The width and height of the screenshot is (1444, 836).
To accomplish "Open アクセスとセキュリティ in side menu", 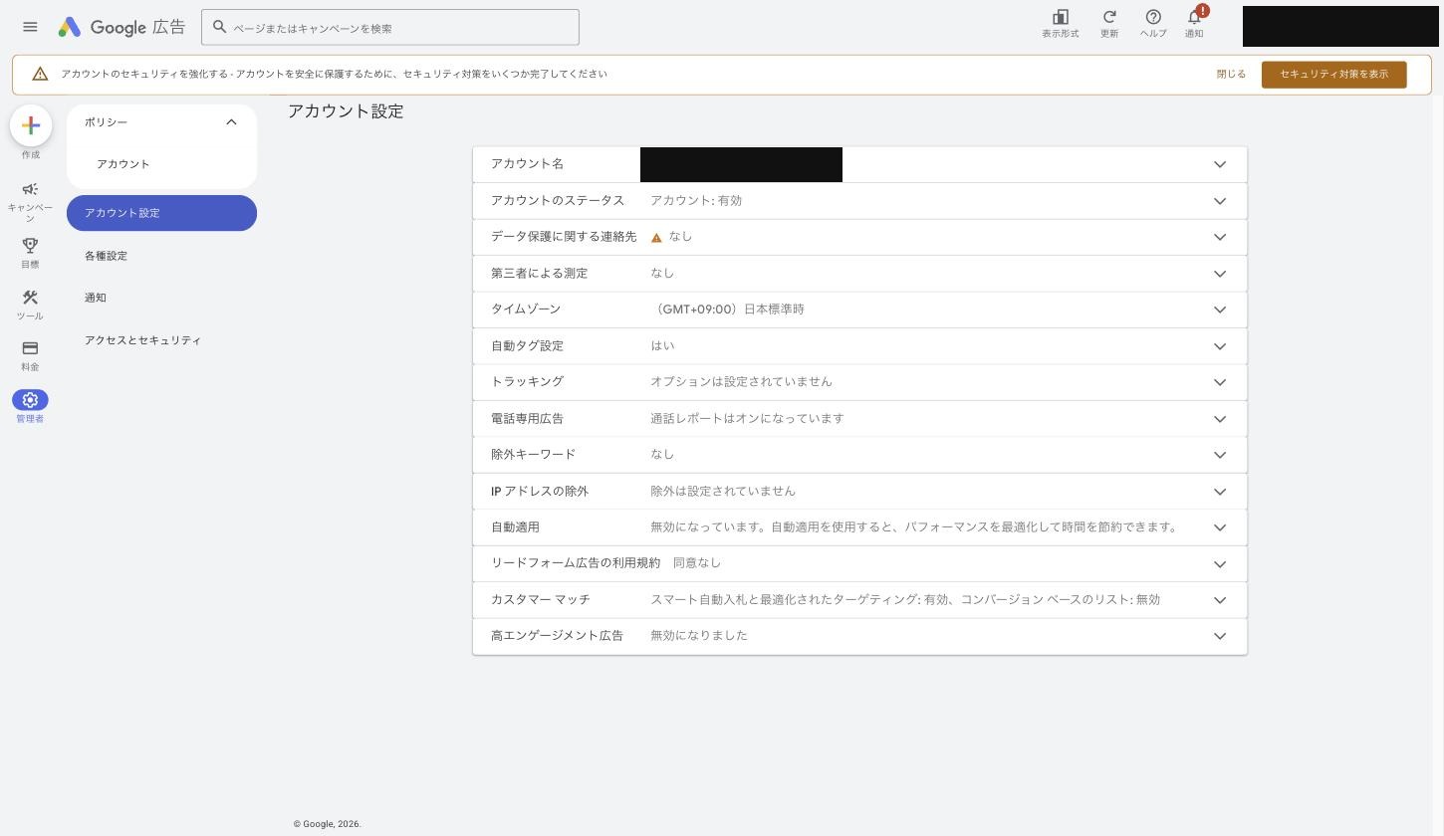I will click(142, 340).
